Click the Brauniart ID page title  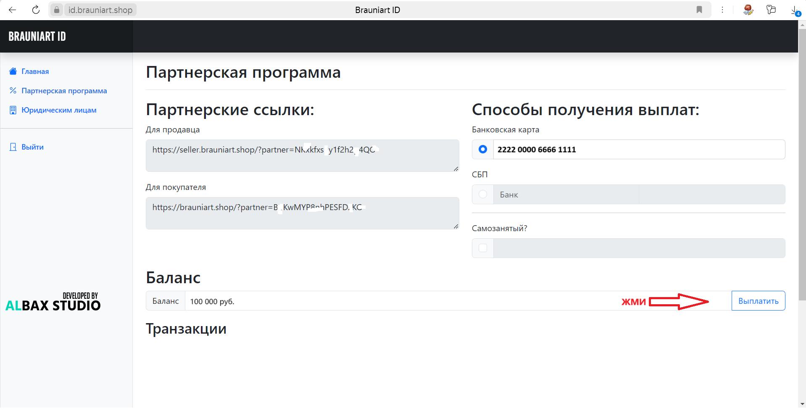click(x=377, y=10)
